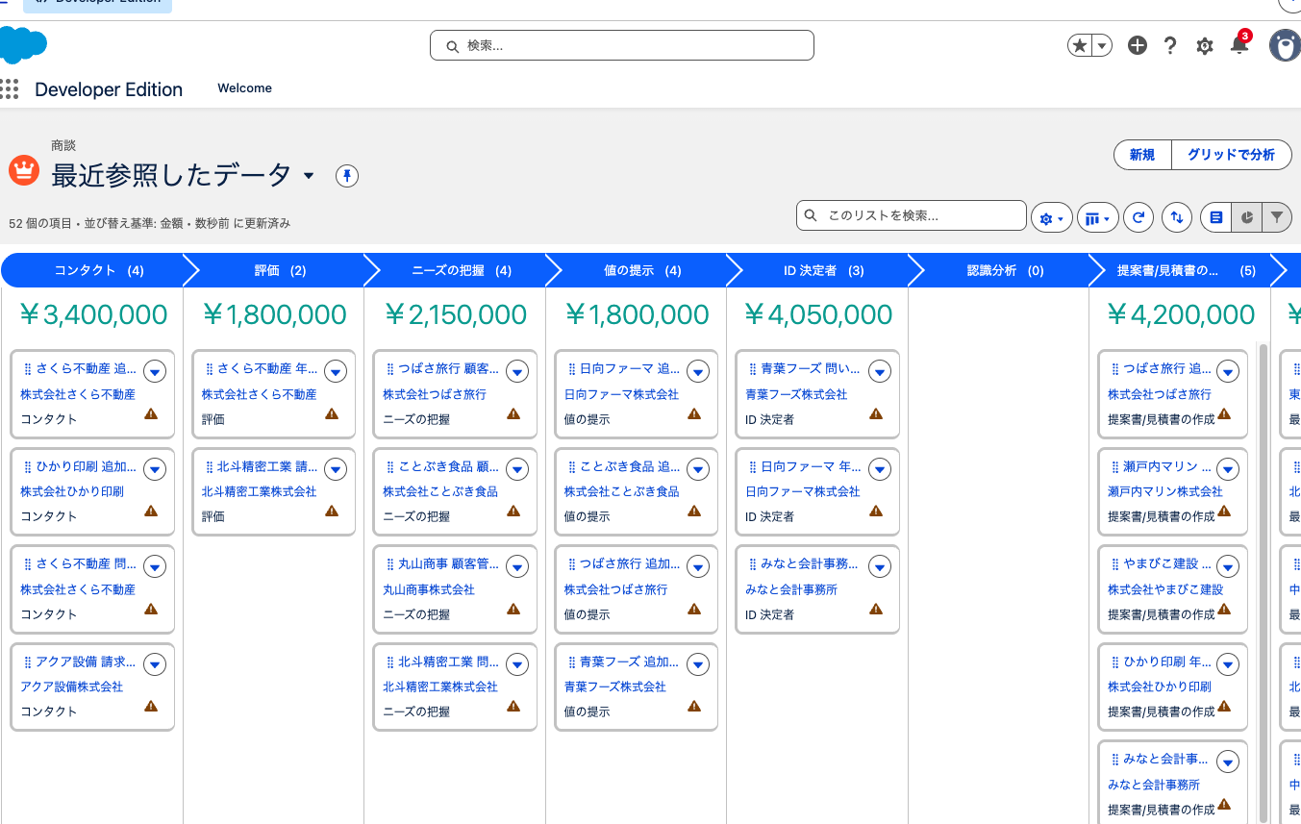Click warning icon on 瀬戸内マリン card

[1224, 512]
